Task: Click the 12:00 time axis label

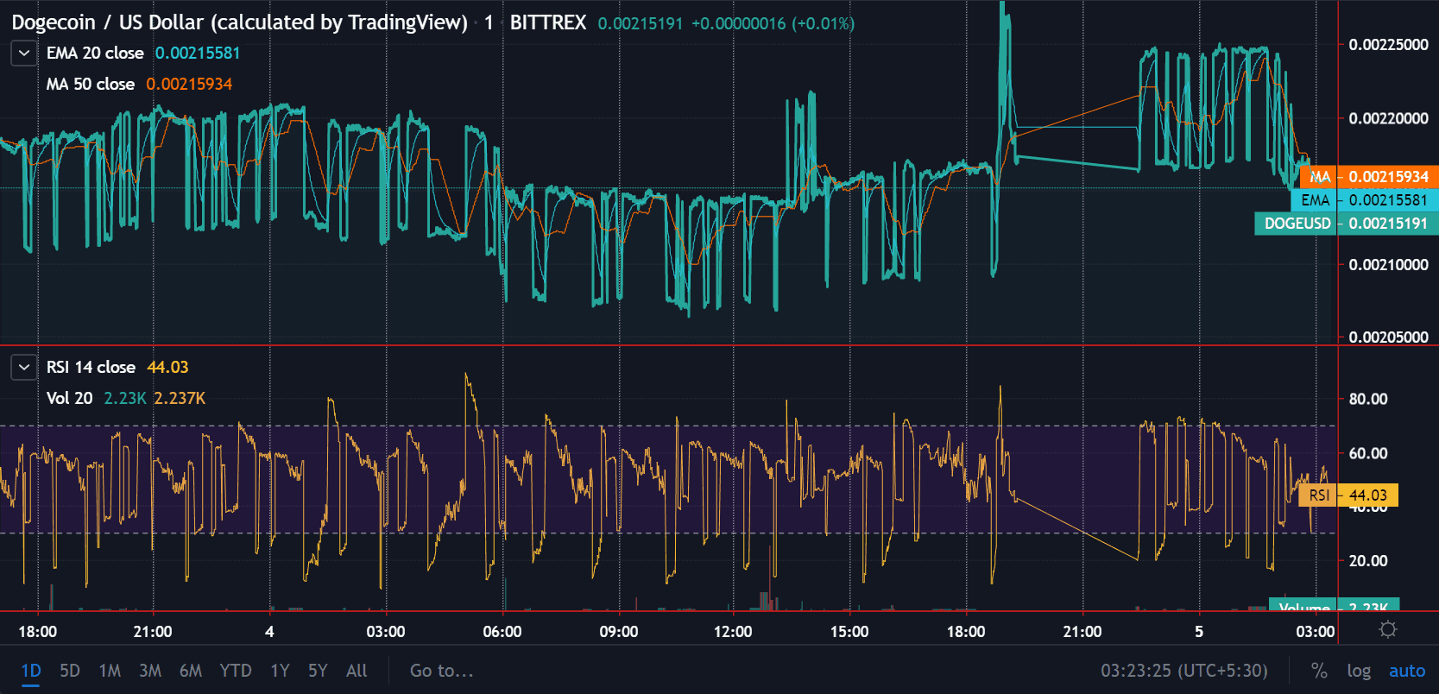Action: click(733, 632)
